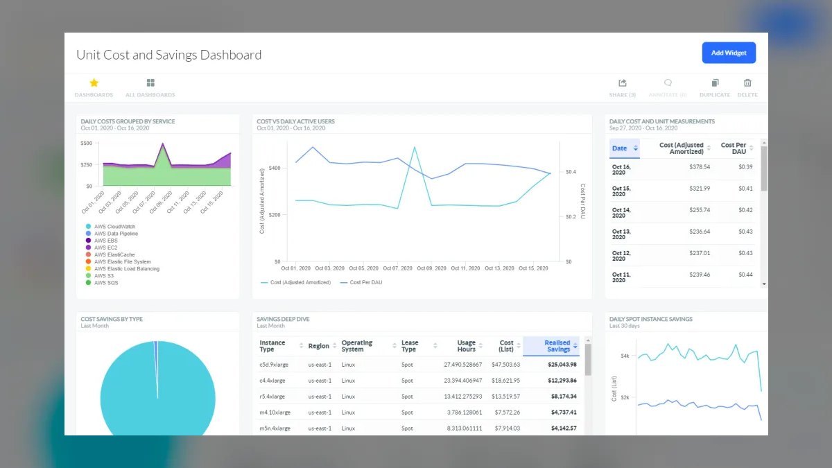Sort by Cost Per DAU column arrows
This screenshot has height=468, width=832.
[x=752, y=148]
